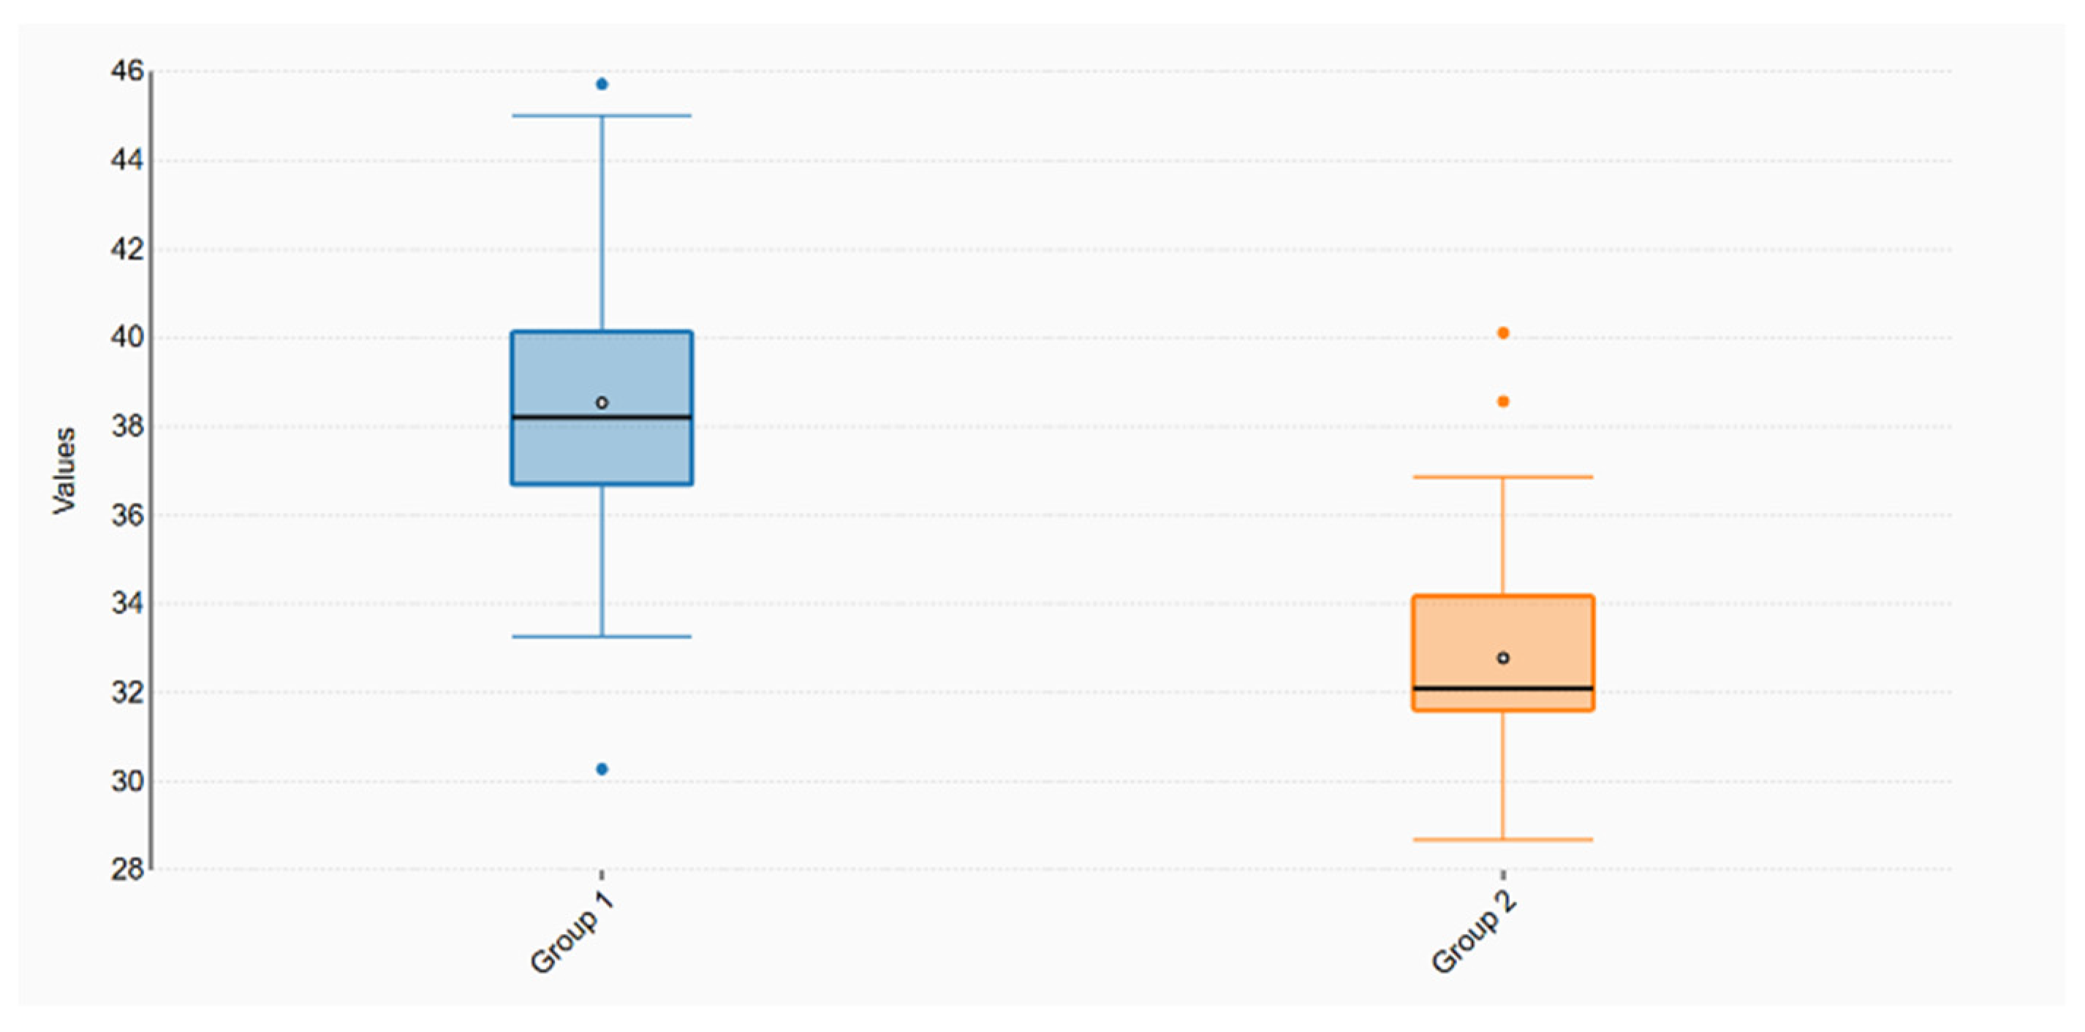Select the hollow mean marker in Group 1's box

[x=602, y=402]
